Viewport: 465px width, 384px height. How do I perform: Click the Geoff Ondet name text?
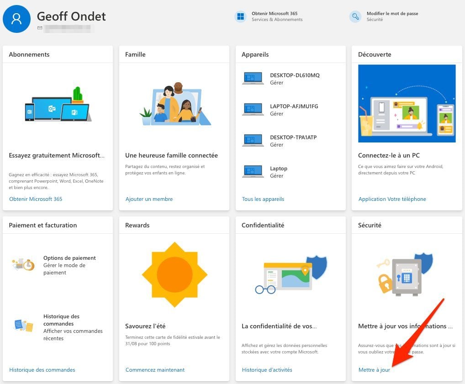pyautogui.click(x=71, y=16)
